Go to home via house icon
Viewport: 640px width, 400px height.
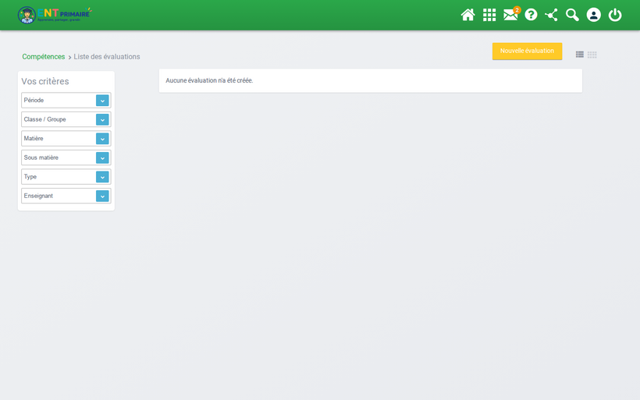tap(468, 15)
